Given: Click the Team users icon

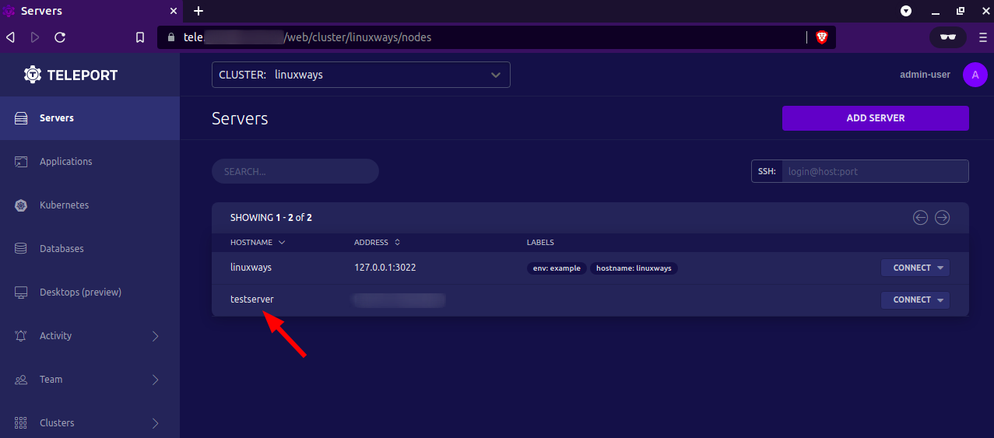Looking at the screenshot, I should tap(22, 380).
